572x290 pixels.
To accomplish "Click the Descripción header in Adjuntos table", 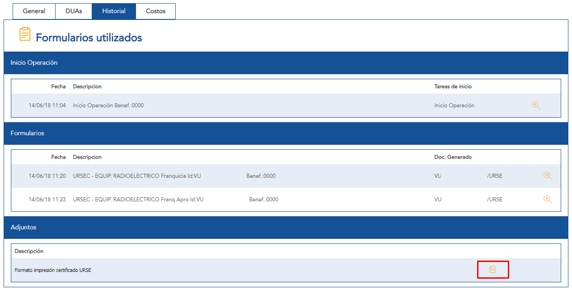I will [29, 251].
